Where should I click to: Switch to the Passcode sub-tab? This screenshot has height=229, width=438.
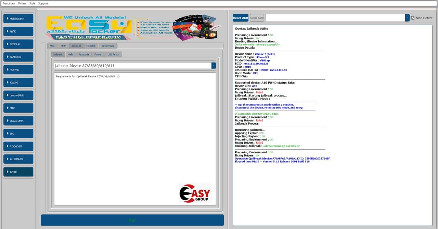84,54
